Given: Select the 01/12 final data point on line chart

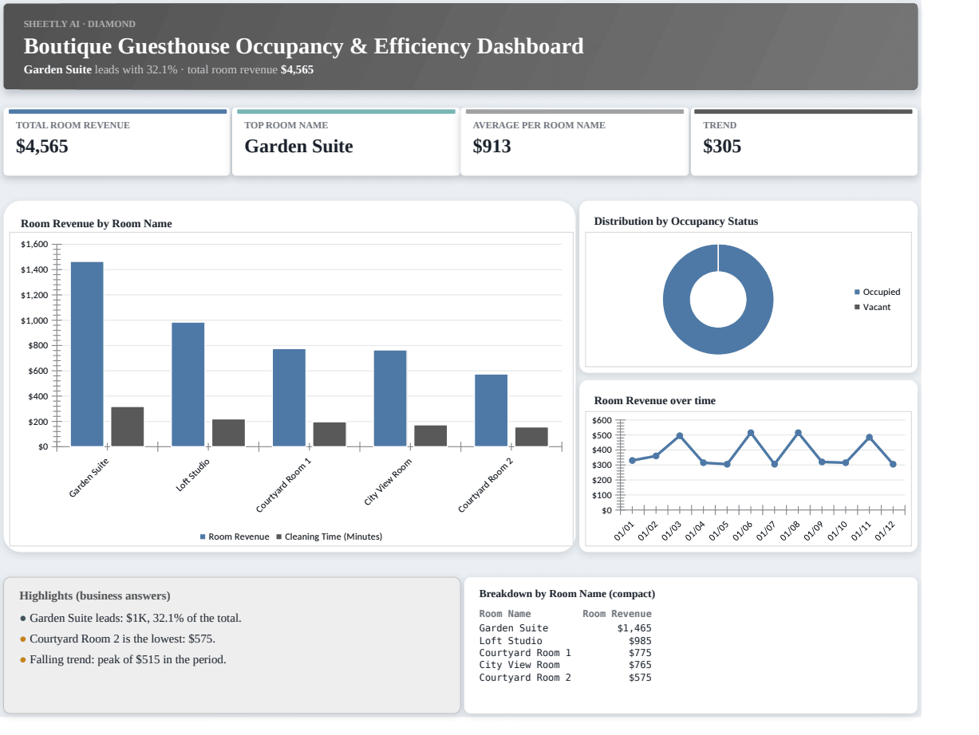Looking at the screenshot, I should point(893,464).
